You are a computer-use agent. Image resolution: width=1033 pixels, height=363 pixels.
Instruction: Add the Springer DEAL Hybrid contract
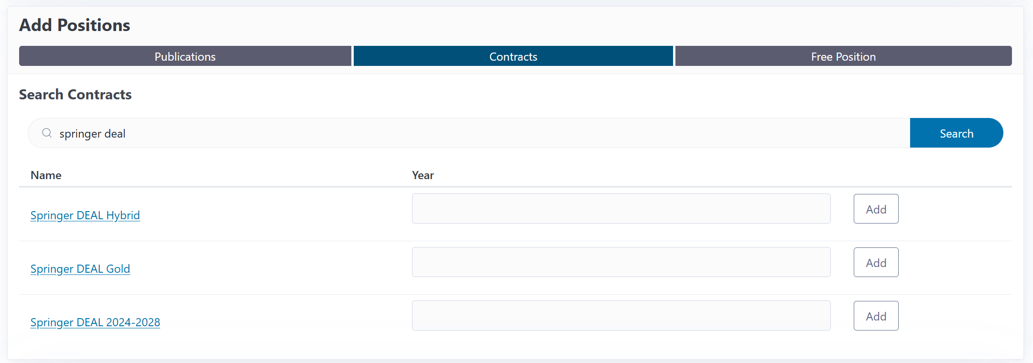[876, 209]
